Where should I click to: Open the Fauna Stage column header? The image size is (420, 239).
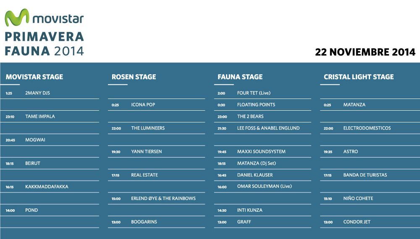pyautogui.click(x=240, y=77)
